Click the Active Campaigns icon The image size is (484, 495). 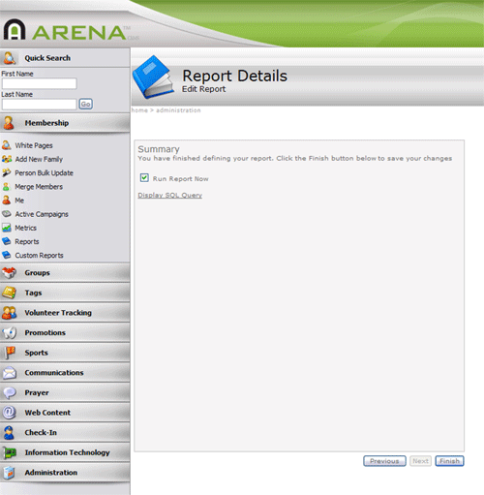7,214
